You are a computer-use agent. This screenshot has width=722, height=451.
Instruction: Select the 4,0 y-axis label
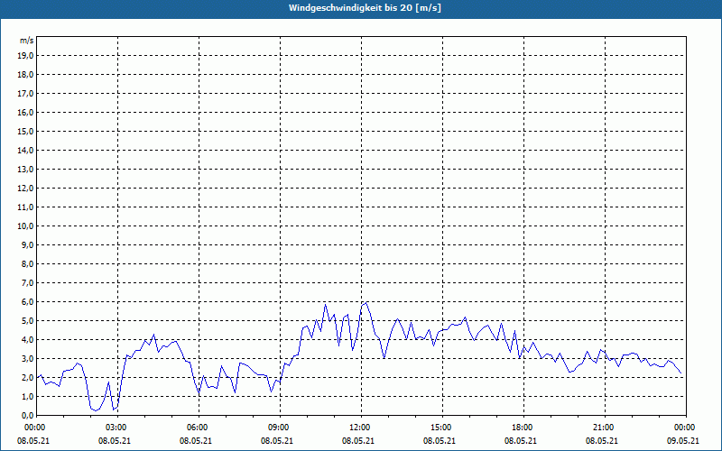(27, 339)
